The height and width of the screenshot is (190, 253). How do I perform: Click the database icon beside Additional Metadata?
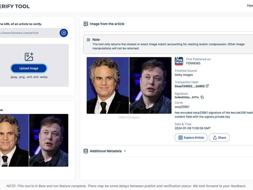tap(86, 151)
